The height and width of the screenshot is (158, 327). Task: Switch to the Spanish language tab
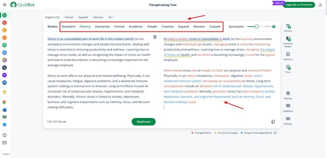(83, 17)
